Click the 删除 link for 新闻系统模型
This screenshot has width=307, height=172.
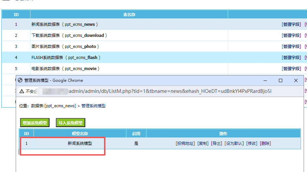pyautogui.click(x=265, y=144)
